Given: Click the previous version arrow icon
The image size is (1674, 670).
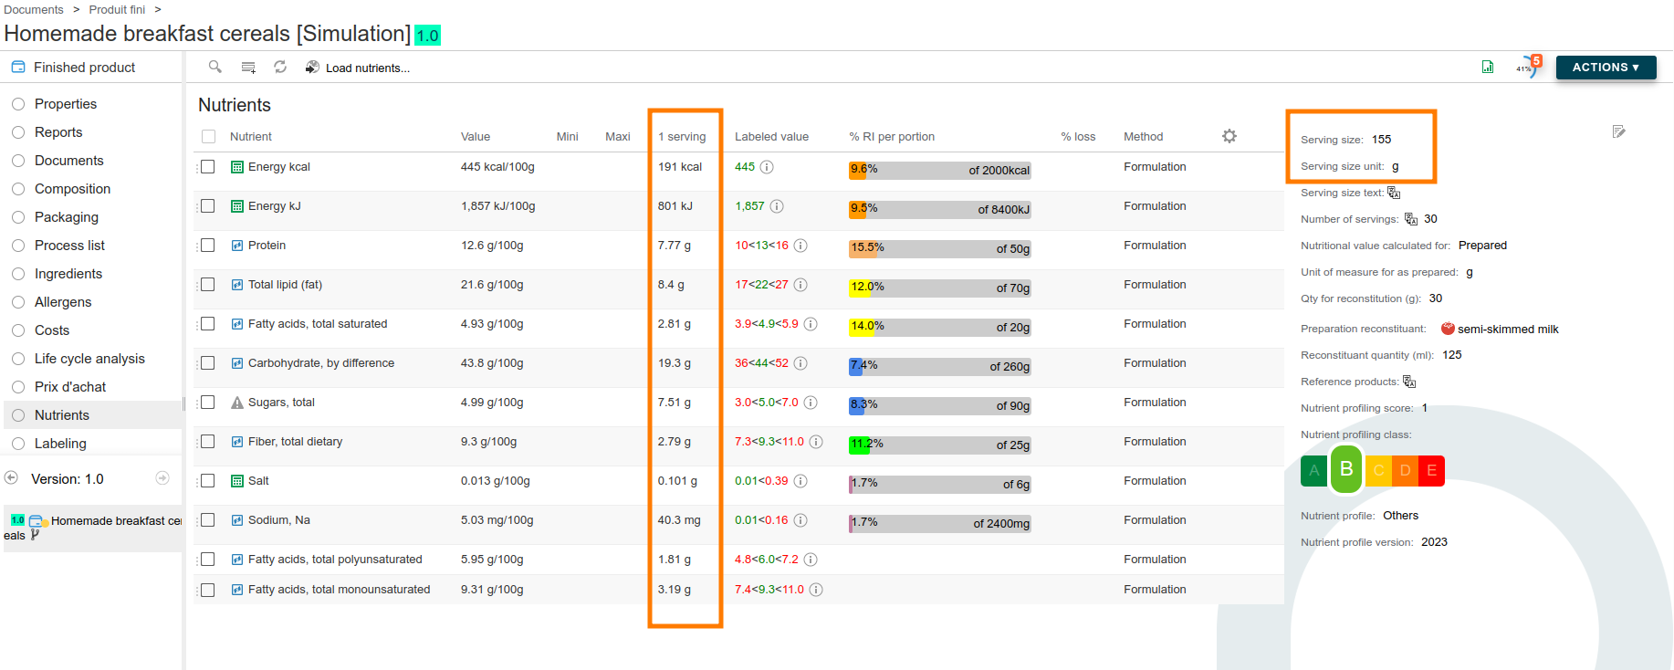Looking at the screenshot, I should tap(12, 477).
